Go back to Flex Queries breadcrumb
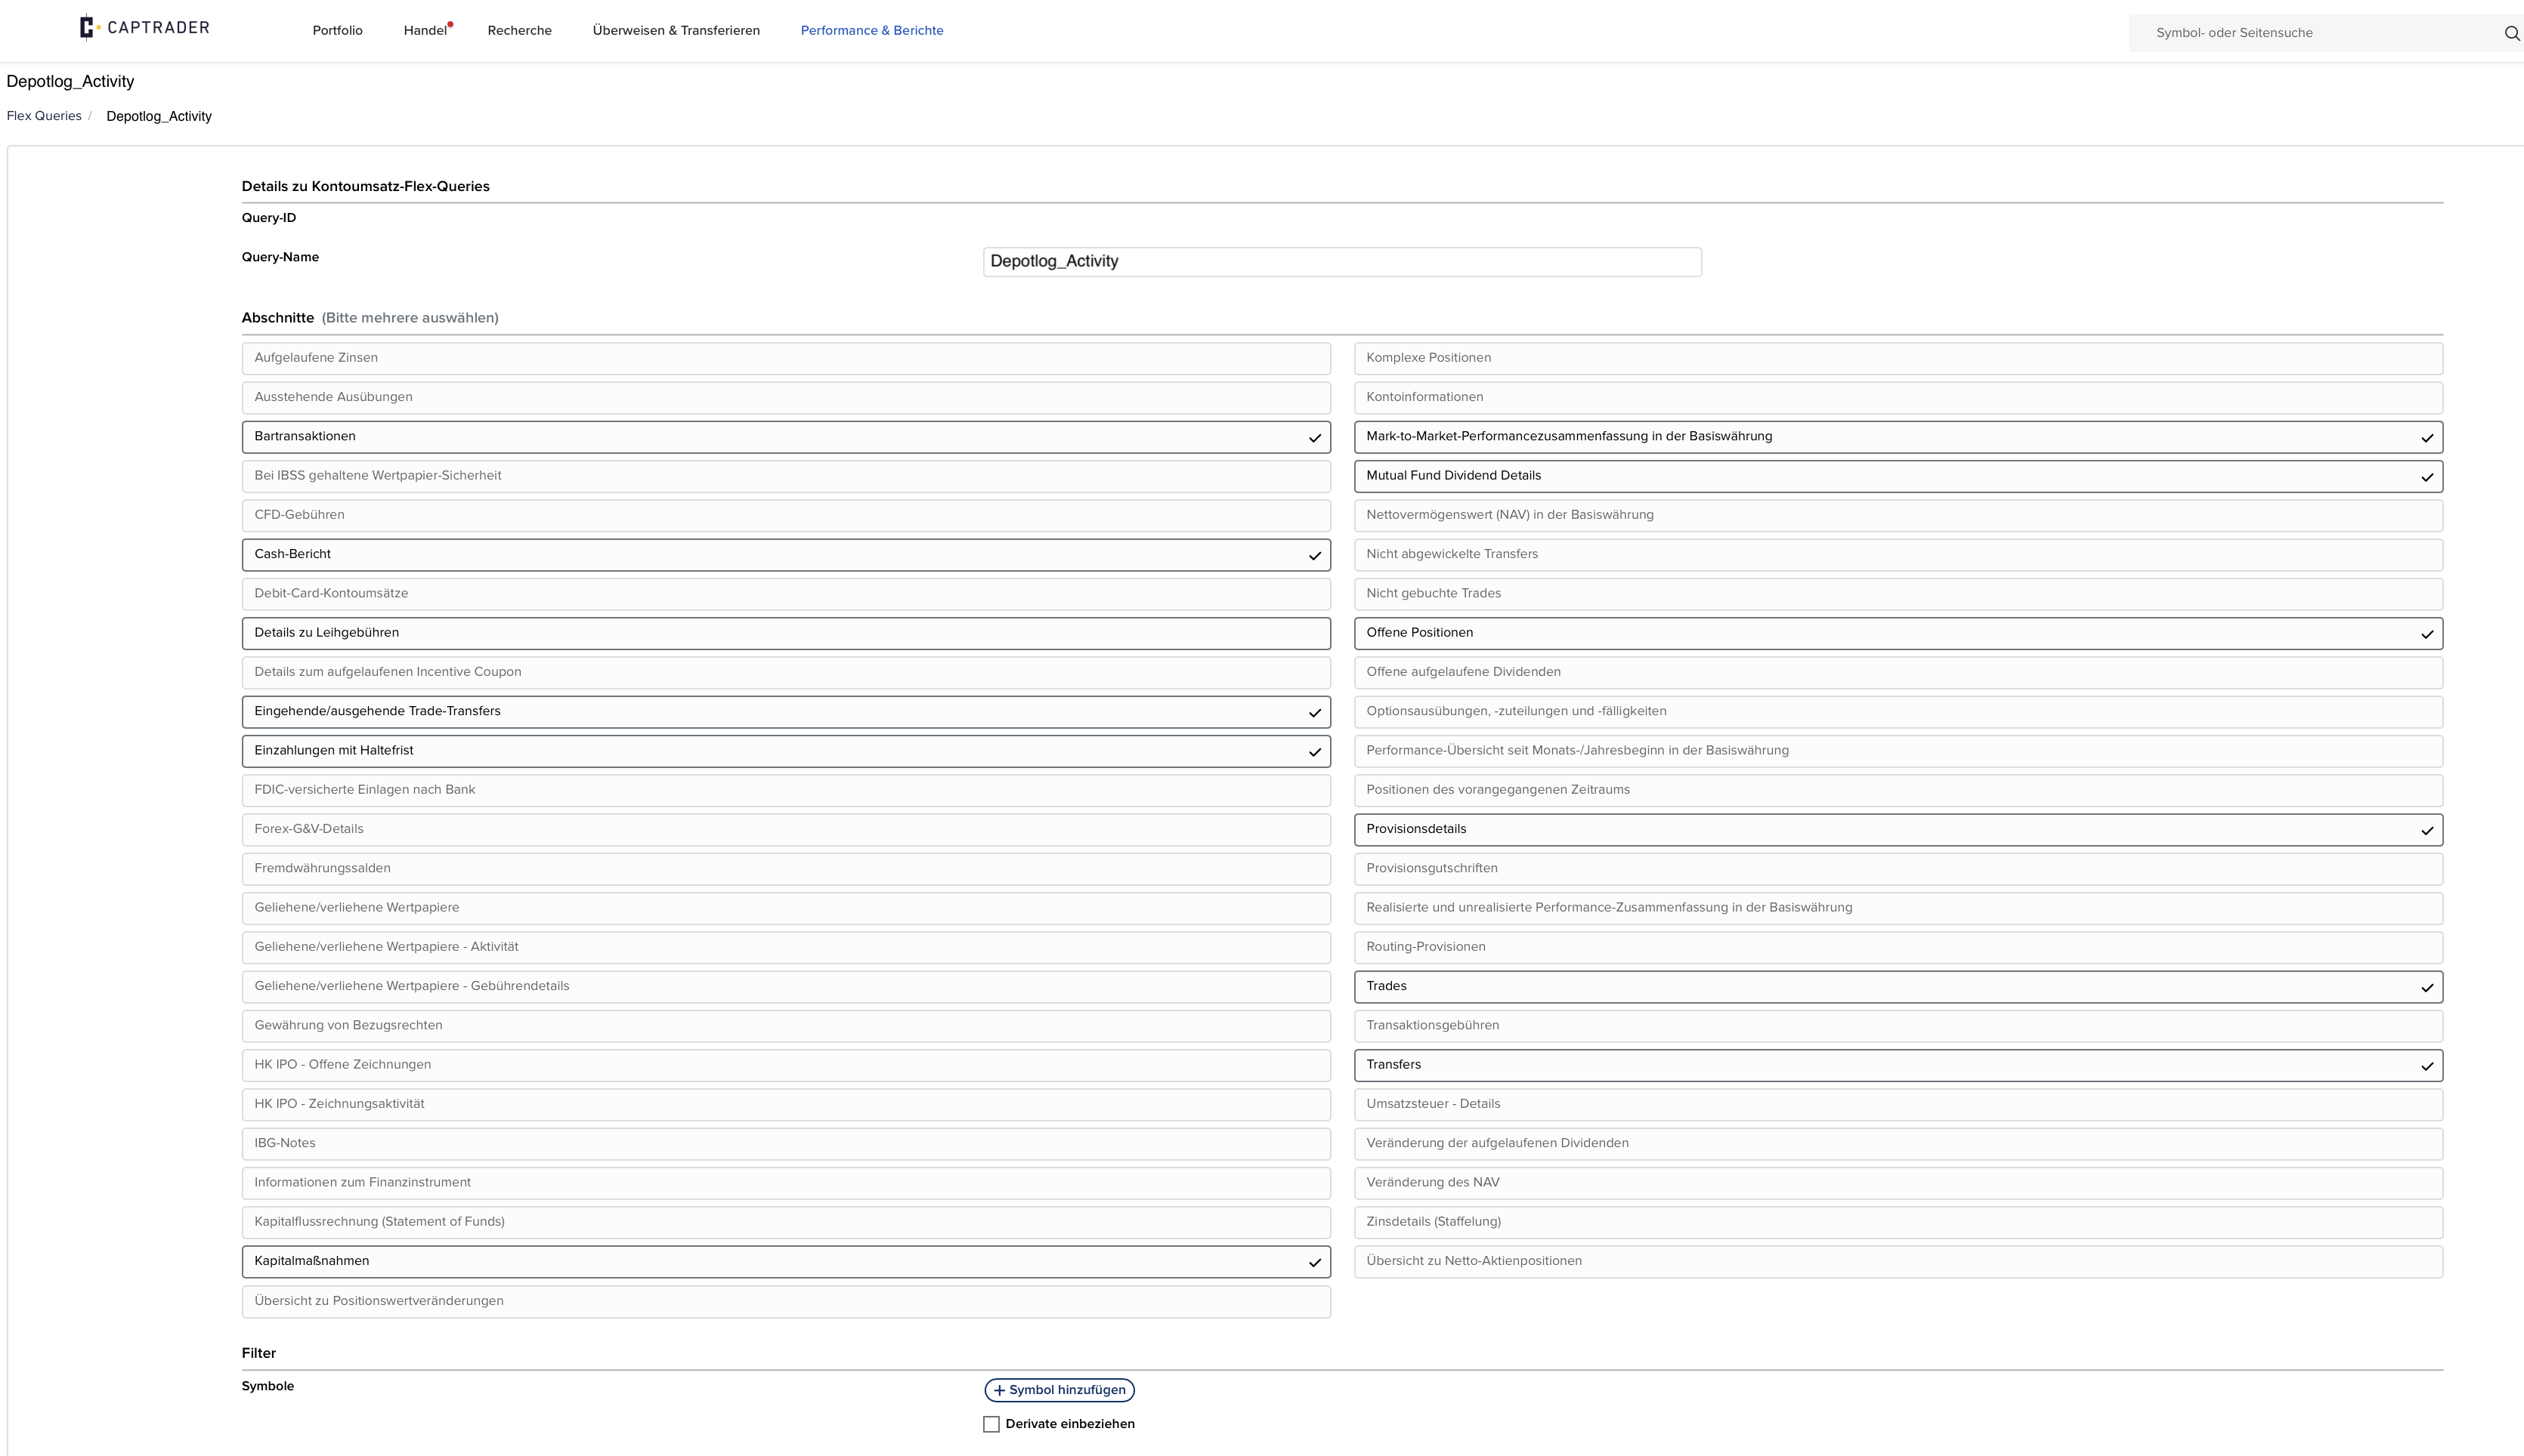 (44, 116)
